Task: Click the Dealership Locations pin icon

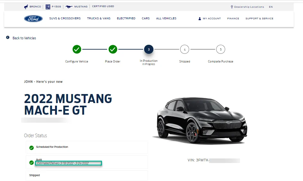Action: click(x=232, y=7)
